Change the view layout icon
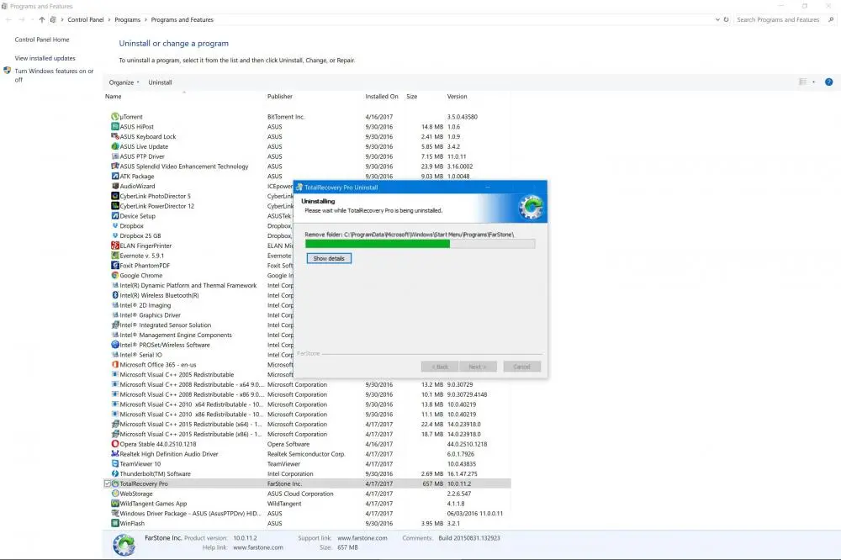The width and height of the screenshot is (841, 560). 803,82
